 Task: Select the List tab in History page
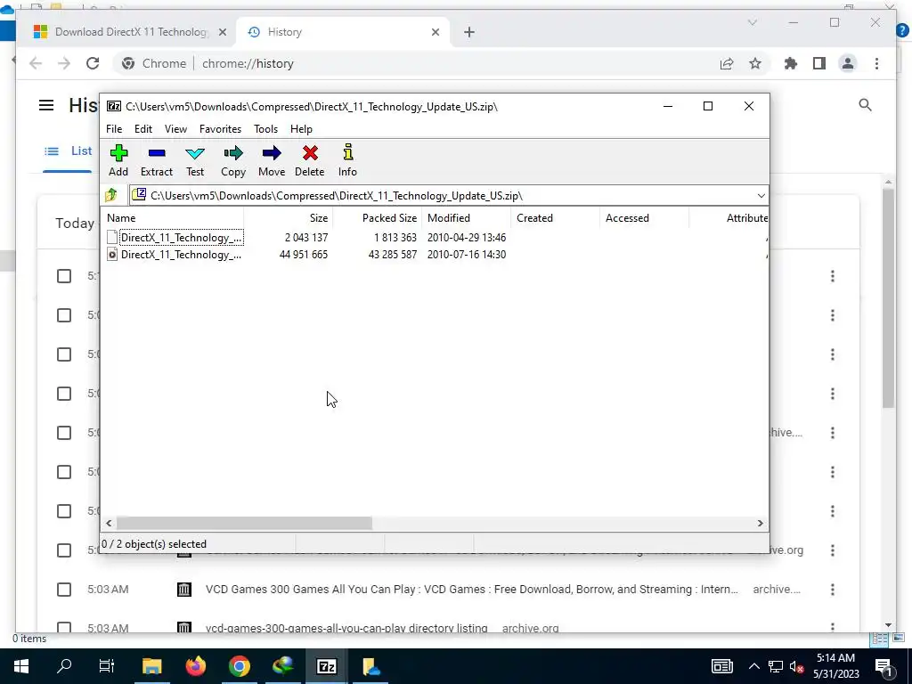[x=68, y=151]
